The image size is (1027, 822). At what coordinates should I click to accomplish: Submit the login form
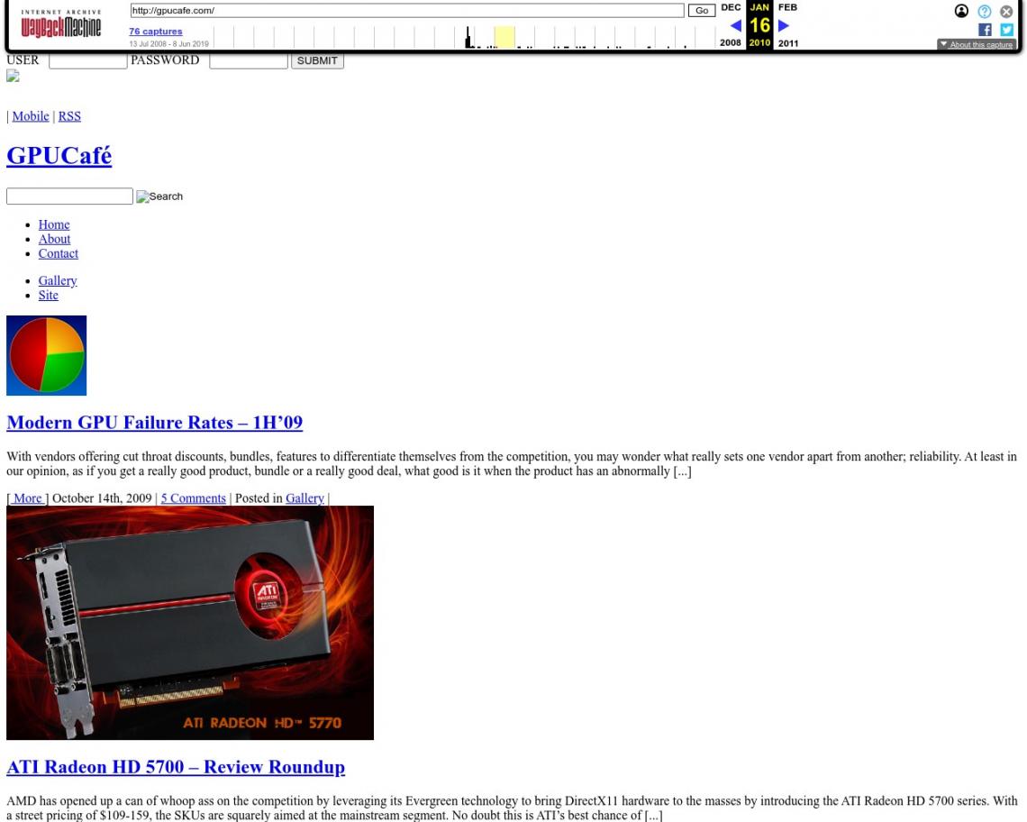[x=317, y=60]
